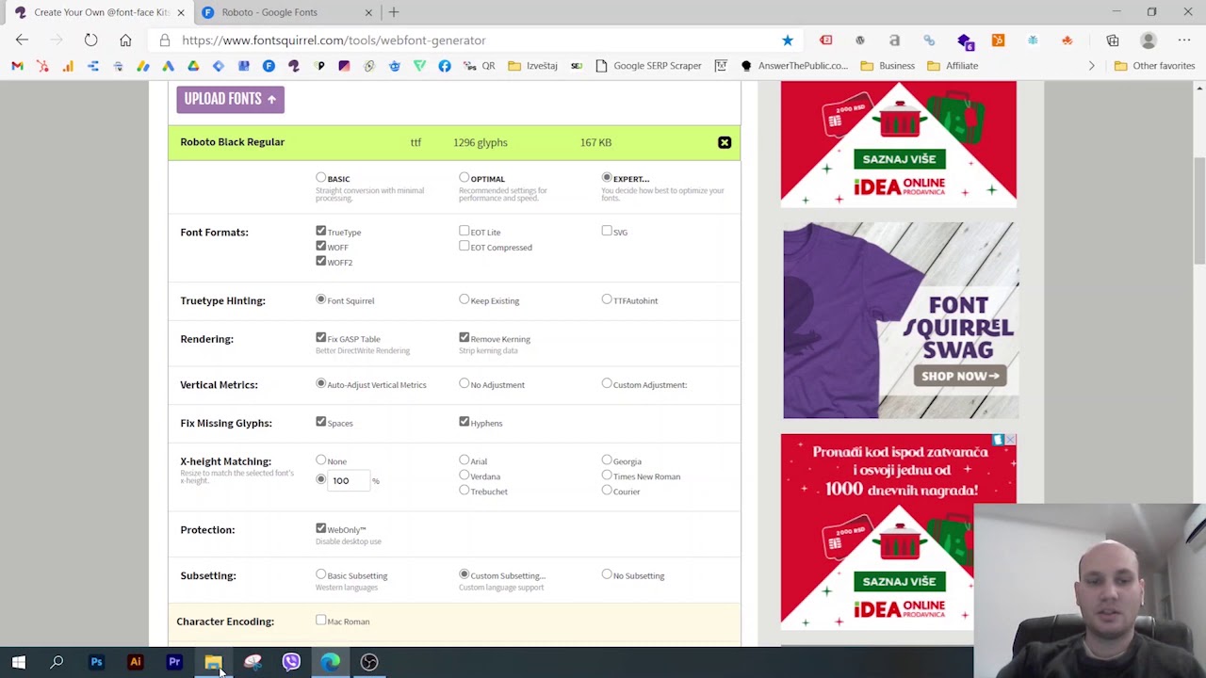Open the Collections icon in Edge toolbar
This screenshot has height=678, width=1206.
[1113, 40]
